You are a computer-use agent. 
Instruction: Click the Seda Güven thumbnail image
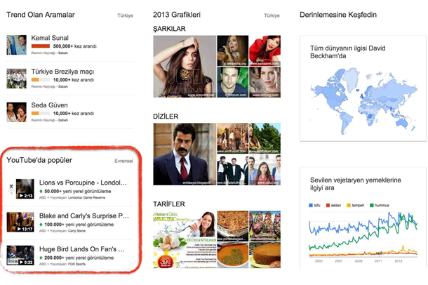click(x=16, y=113)
